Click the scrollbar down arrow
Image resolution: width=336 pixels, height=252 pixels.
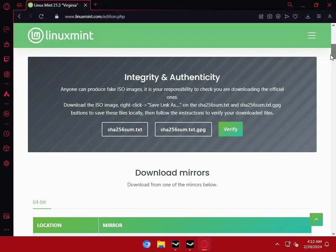tap(333, 234)
